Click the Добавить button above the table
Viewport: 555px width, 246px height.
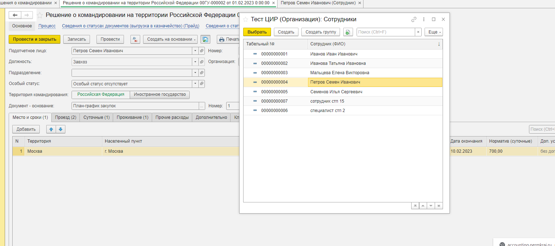tap(26, 129)
